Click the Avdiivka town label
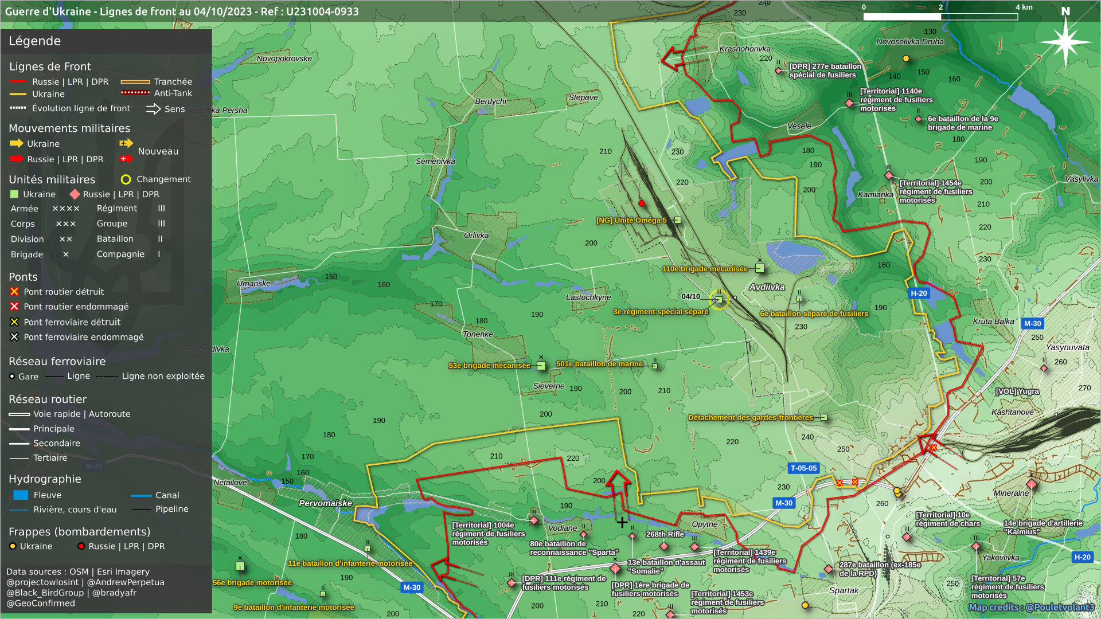Screen dimensions: 1101x619 [x=767, y=287]
